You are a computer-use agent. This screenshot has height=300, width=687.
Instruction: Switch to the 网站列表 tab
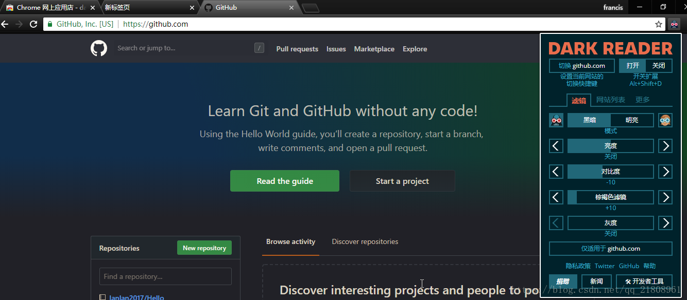(x=611, y=100)
